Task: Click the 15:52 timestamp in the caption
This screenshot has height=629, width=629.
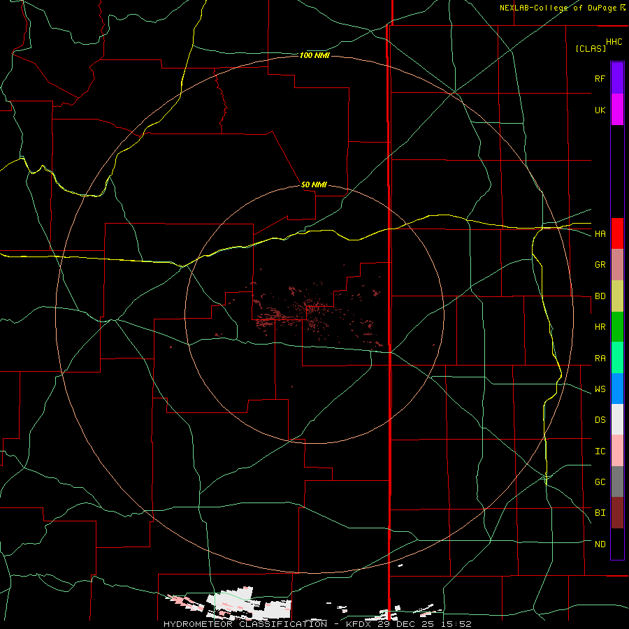Action: [457, 624]
